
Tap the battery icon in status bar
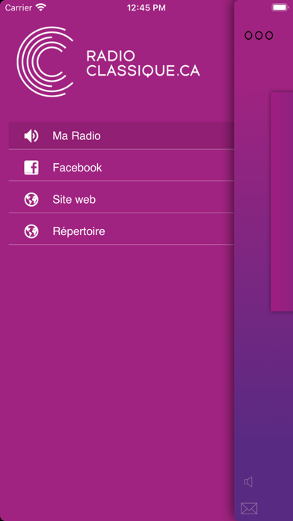280,7
